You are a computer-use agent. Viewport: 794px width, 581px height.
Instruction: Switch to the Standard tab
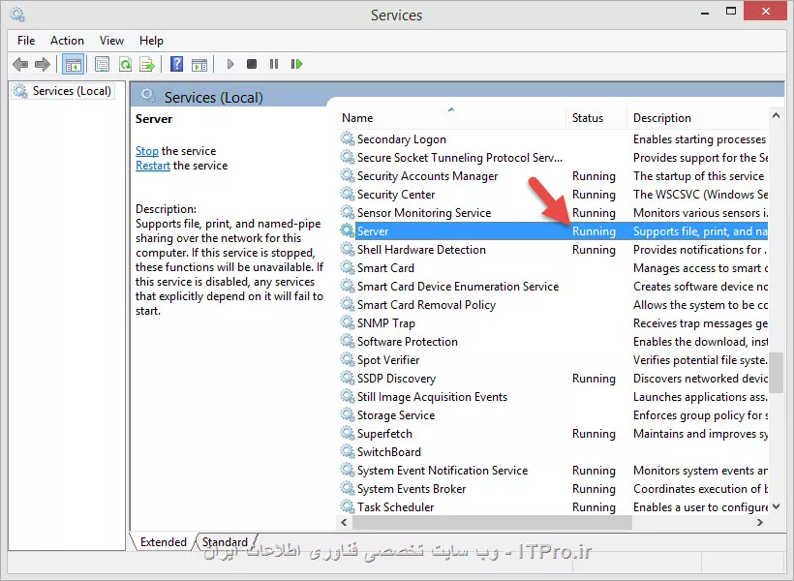pyautogui.click(x=225, y=542)
